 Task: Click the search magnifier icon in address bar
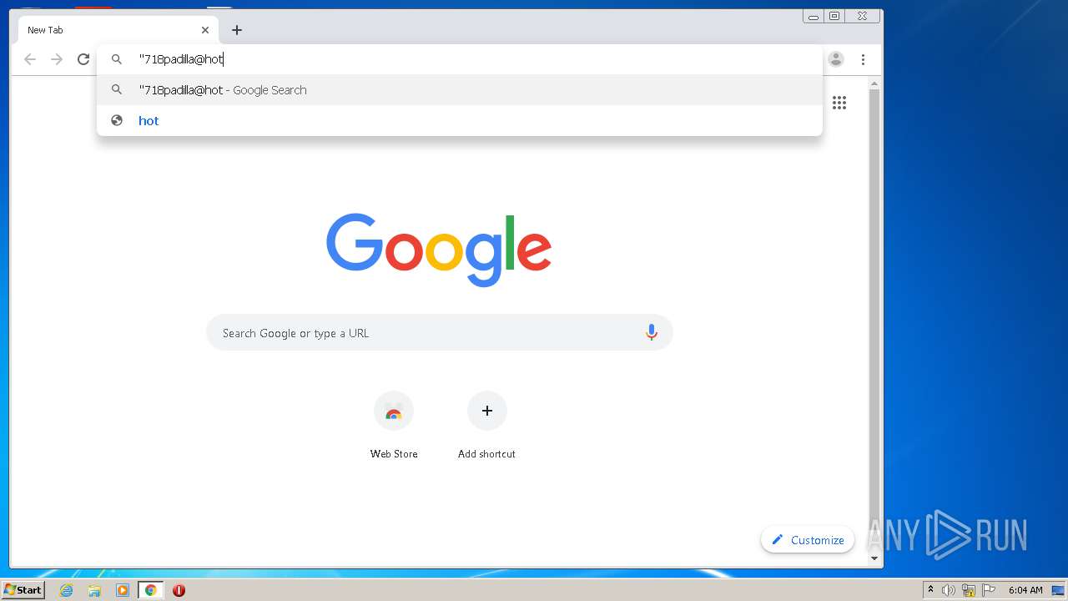tap(117, 59)
